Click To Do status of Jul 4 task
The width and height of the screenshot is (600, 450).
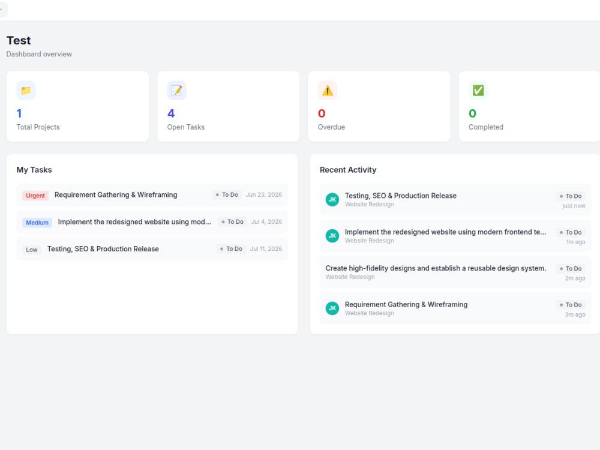coord(232,222)
